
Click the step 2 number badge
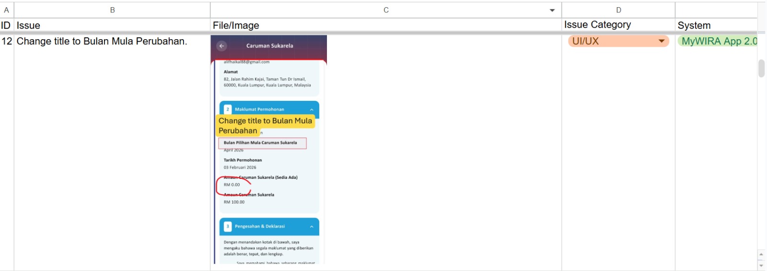coord(228,109)
